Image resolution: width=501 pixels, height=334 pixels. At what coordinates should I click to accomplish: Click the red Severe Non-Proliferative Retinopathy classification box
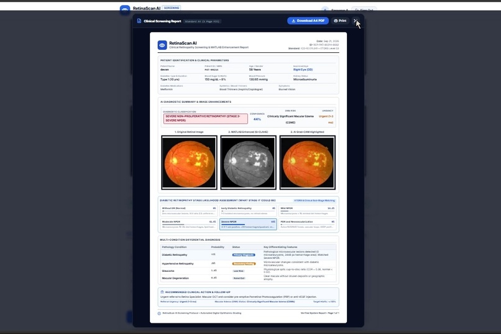[206, 119]
